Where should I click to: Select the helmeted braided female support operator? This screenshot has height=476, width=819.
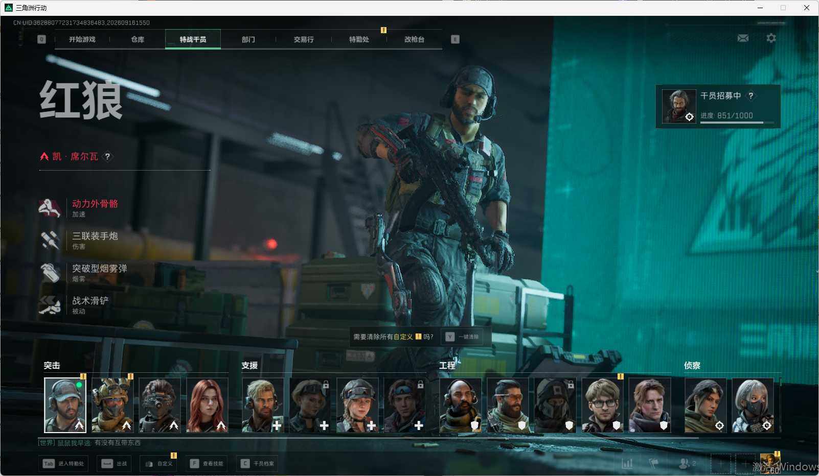[x=357, y=405]
